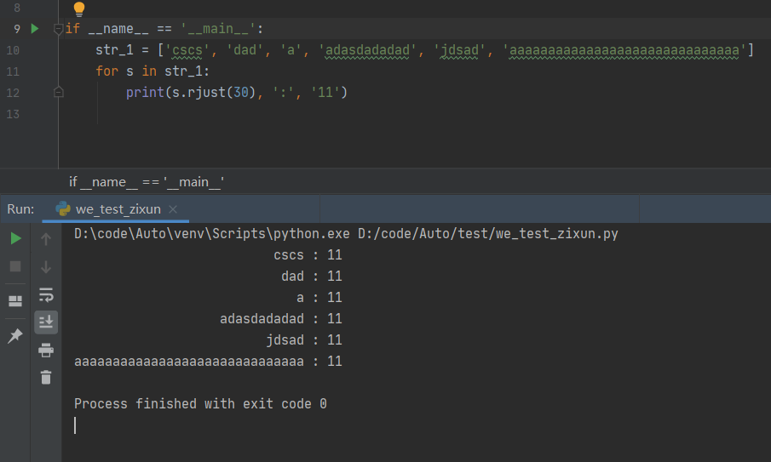
Task: Click the Run: panel label
Action: coord(20,209)
